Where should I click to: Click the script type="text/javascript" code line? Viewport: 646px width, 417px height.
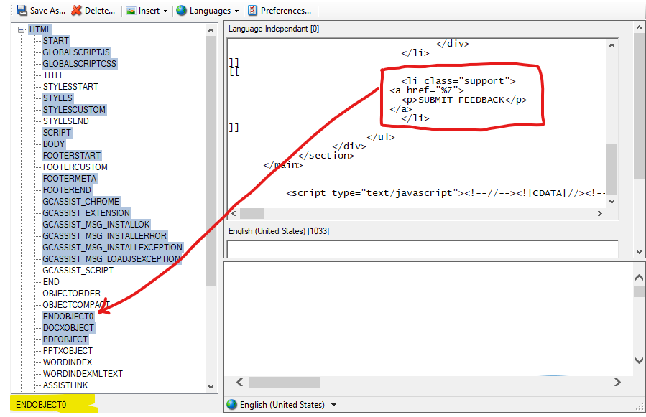coord(446,192)
